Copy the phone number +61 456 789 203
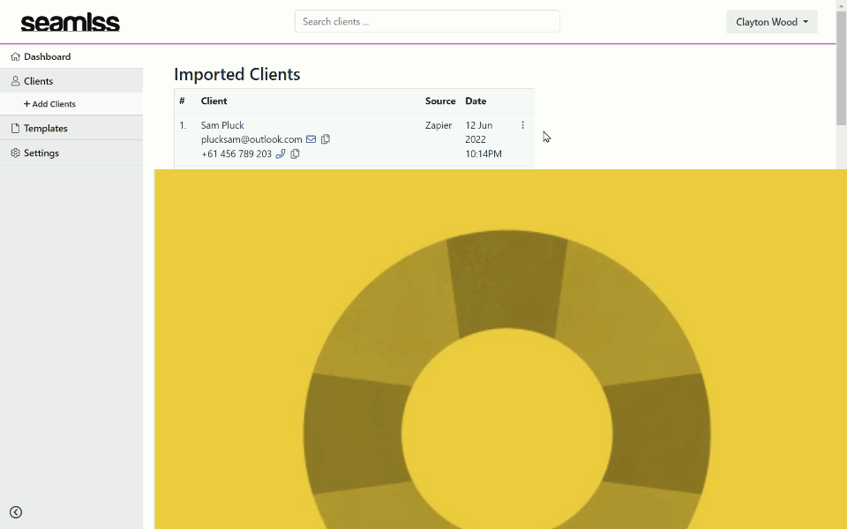 click(295, 153)
